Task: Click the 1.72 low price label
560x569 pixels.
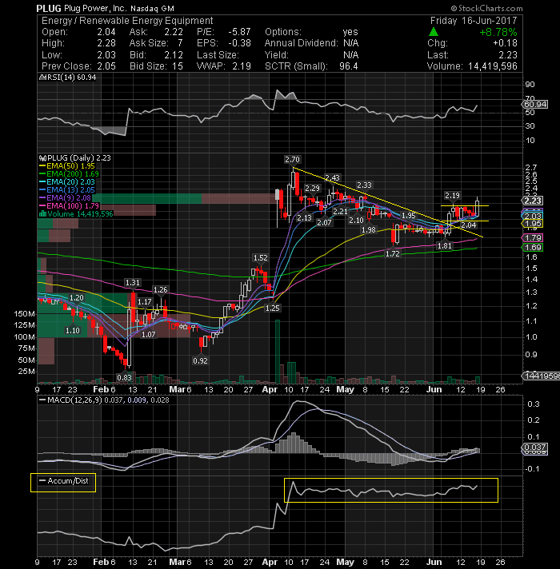Action: click(x=393, y=253)
